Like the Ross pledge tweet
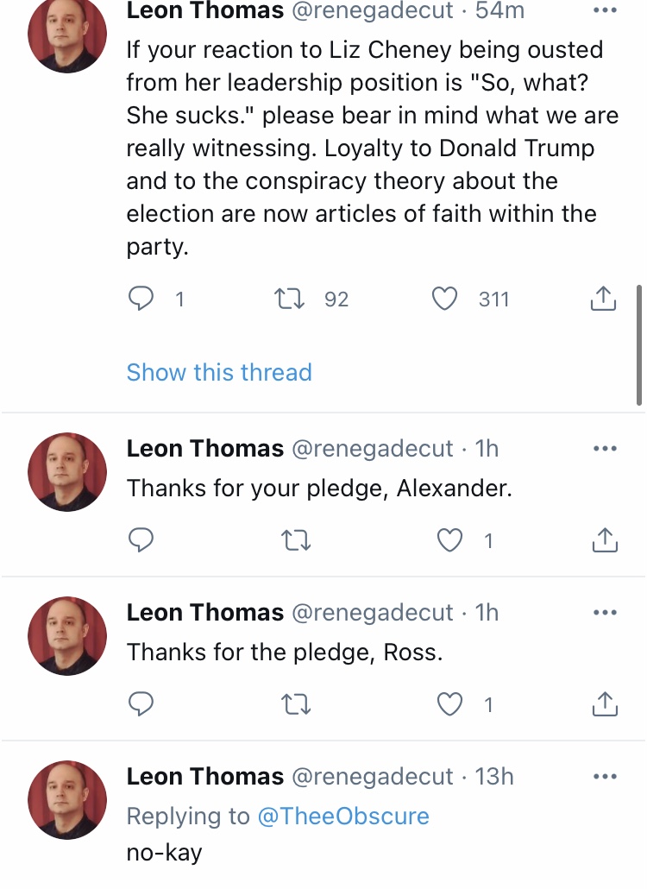Viewport: 647px width, 889px height. (x=450, y=704)
